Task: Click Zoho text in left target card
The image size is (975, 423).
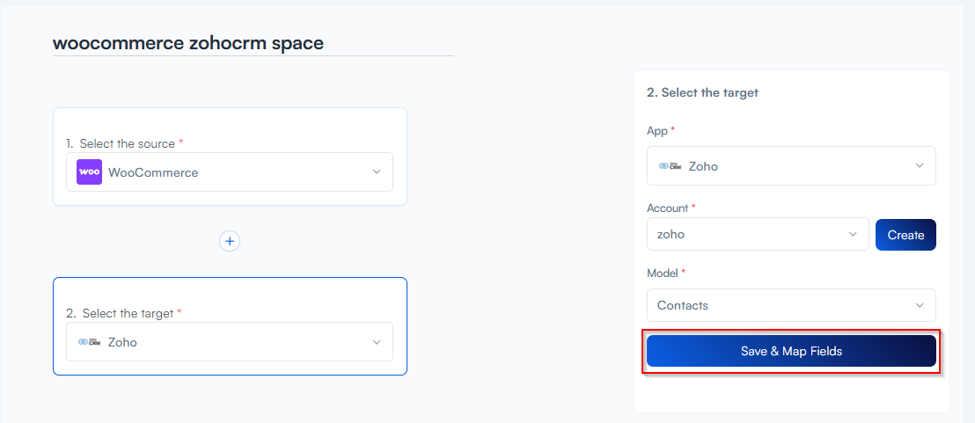Action: coord(122,342)
